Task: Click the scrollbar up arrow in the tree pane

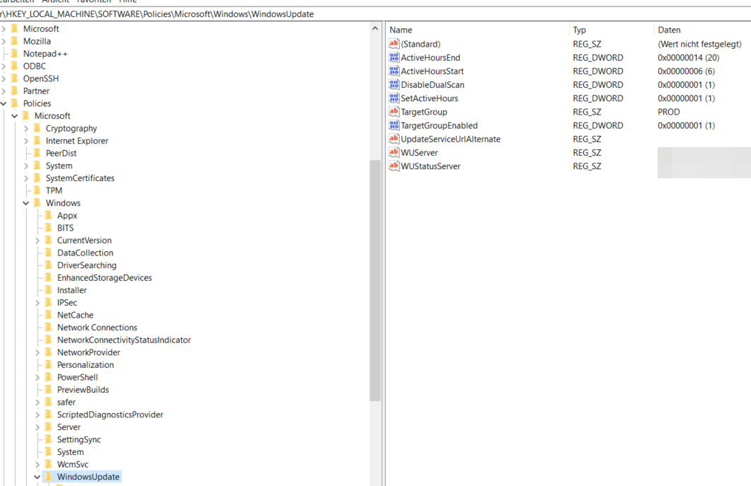Action: coord(375,28)
